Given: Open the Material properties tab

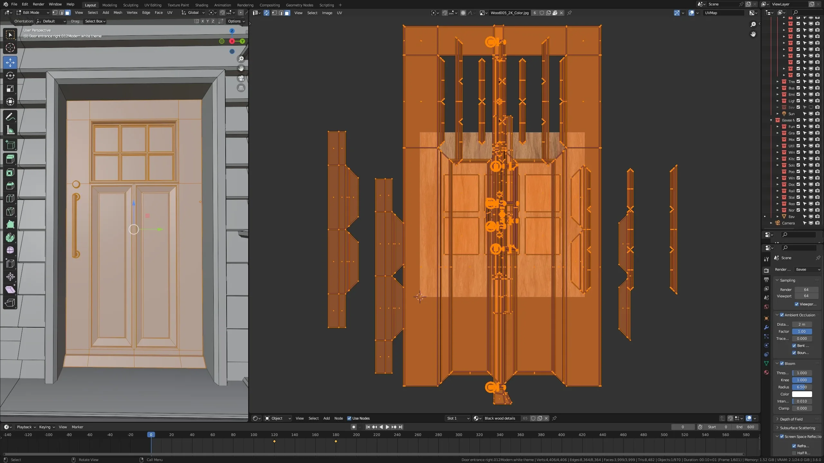Looking at the screenshot, I should click(766, 372).
